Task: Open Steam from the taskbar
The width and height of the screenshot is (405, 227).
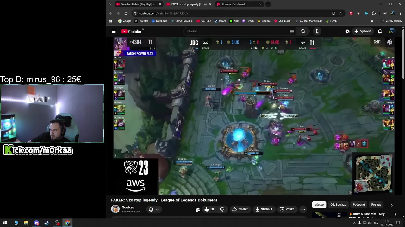Action: [47, 223]
